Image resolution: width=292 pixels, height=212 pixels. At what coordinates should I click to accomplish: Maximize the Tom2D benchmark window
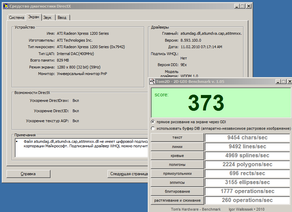283,82
